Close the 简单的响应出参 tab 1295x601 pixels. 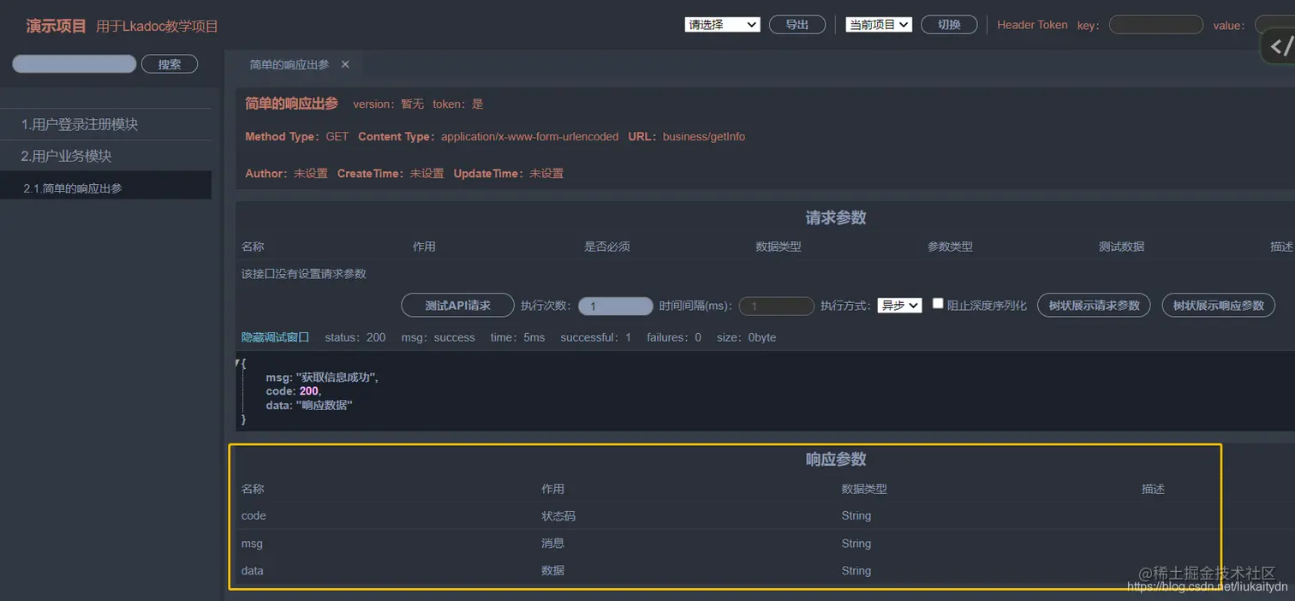(x=346, y=63)
